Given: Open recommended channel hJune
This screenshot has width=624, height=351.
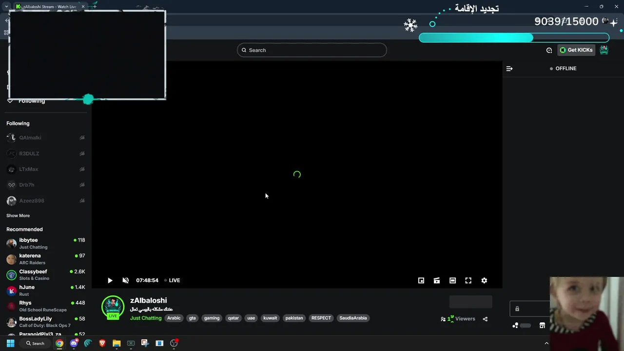Looking at the screenshot, I should pos(46,291).
